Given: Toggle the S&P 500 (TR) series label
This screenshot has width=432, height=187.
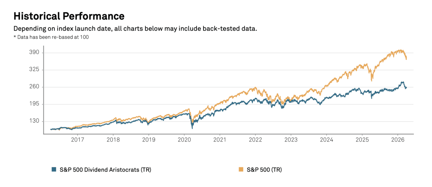Looking at the screenshot, I should pos(264,170).
